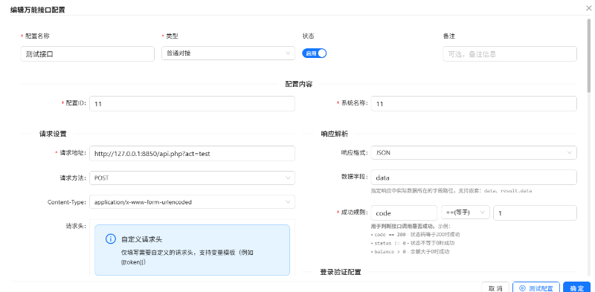Open the 响应格式 dropdown showing JSON
Screen dimensions: 595x292
(x=474, y=153)
